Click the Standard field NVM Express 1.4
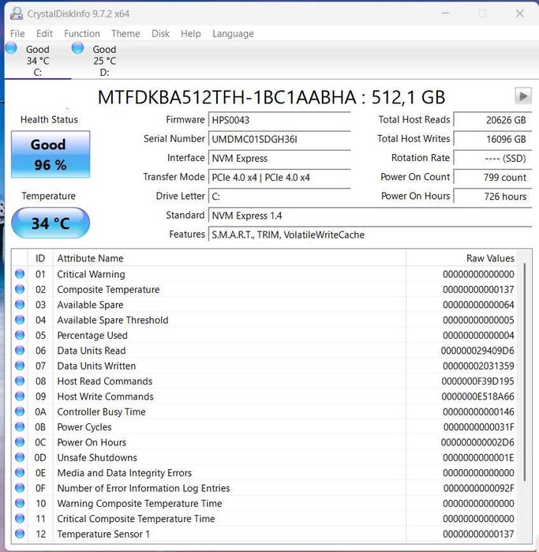 pos(370,216)
